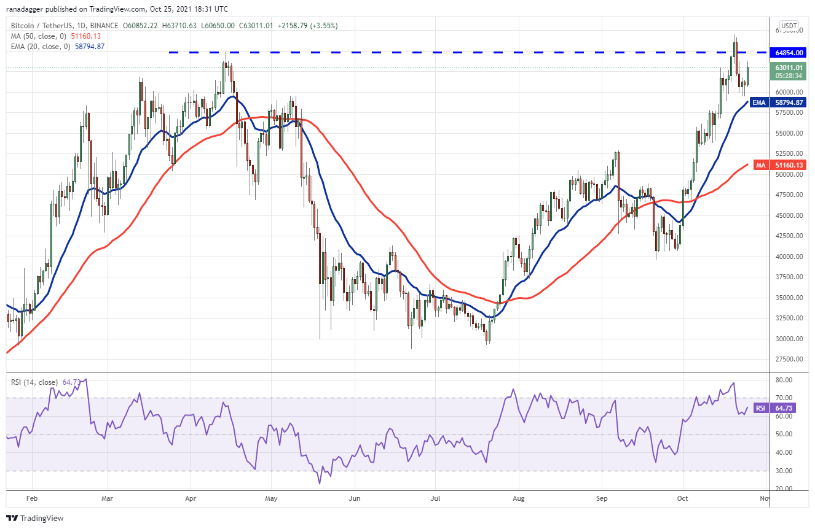Click the May label on time axis

(x=271, y=500)
